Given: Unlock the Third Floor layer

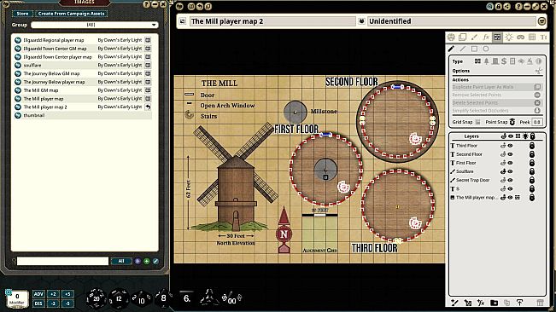Looking at the screenshot, I should point(532,146).
